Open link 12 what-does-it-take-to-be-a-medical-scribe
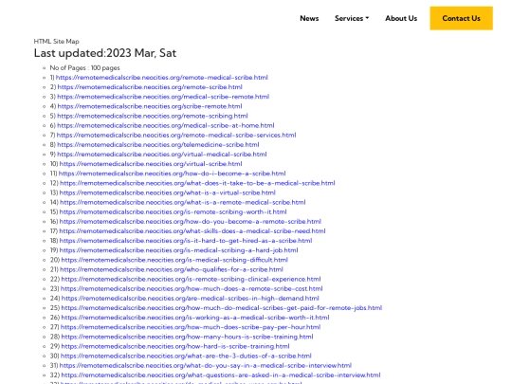The image size is (512, 384). (x=197, y=183)
